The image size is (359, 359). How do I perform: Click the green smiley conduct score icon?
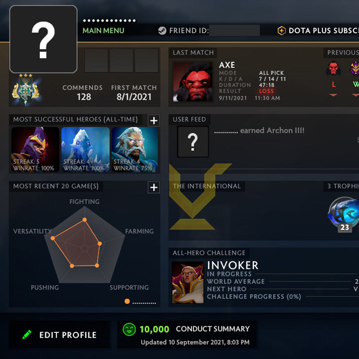tap(129, 329)
